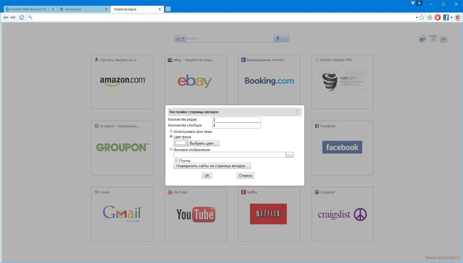Select the Фоновое изображение radio button
This screenshot has height=263, width=463.
(x=171, y=149)
